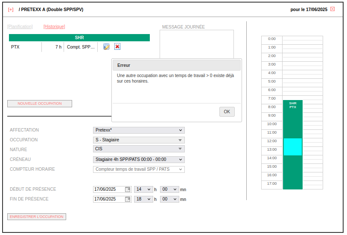Open end hour dropdown showing 18
This screenshot has height=235, width=347.
click(x=143, y=199)
